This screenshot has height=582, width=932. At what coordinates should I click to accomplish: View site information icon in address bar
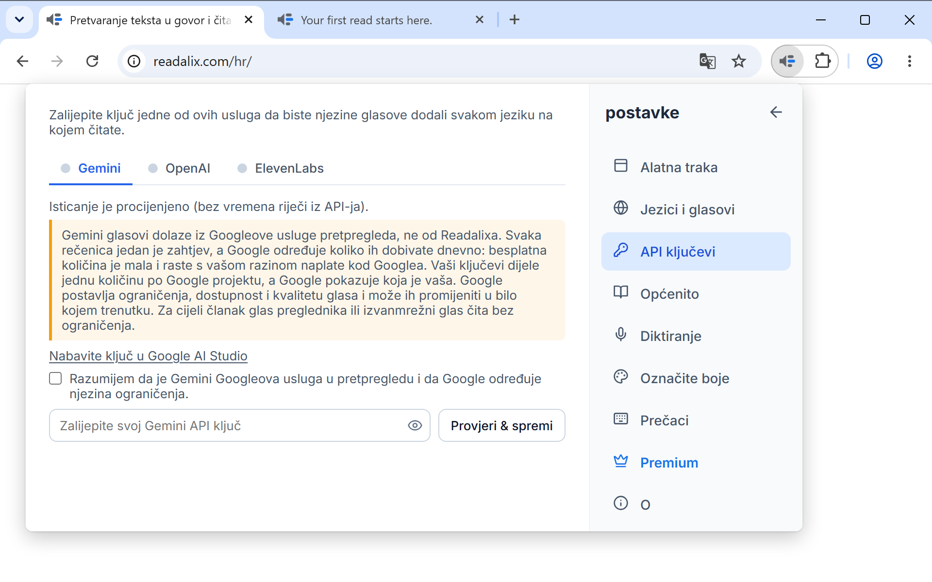134,61
